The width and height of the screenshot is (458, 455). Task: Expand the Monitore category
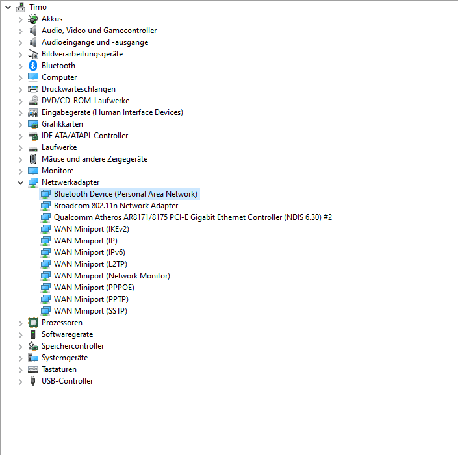tap(20, 171)
